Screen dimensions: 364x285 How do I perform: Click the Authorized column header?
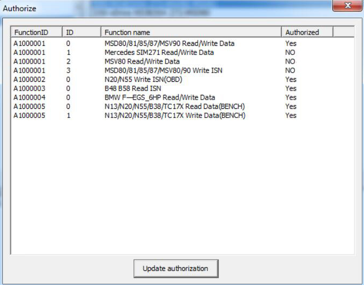[x=307, y=32]
